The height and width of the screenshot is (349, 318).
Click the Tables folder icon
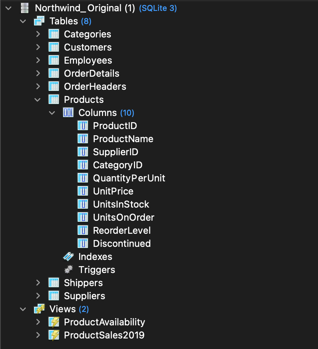[39, 21]
